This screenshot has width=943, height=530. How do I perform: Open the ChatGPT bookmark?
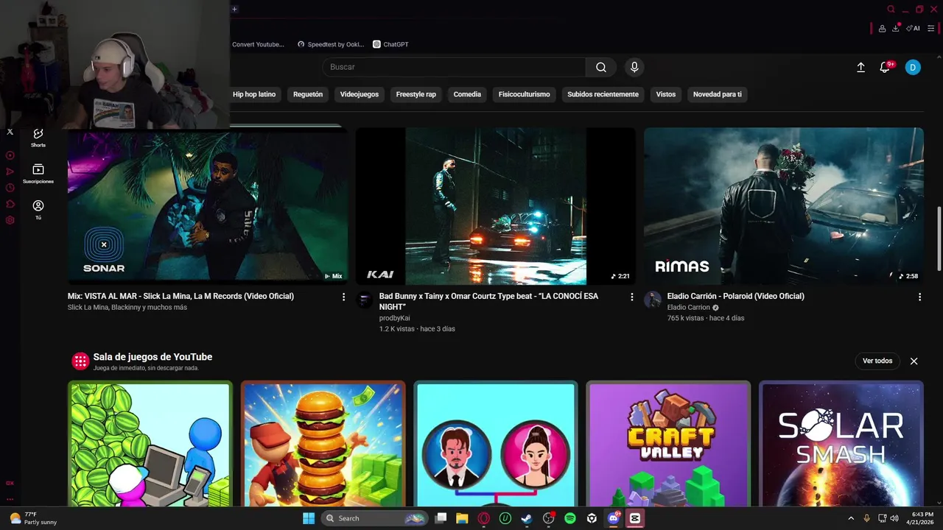coord(390,44)
